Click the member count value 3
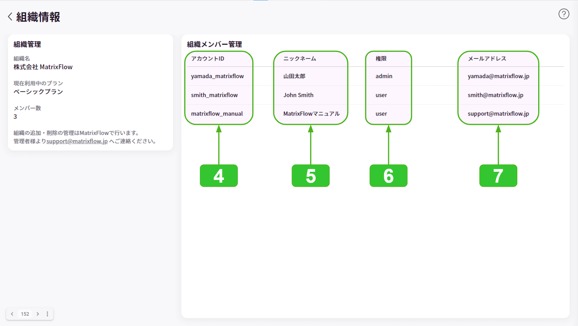The width and height of the screenshot is (578, 326). pyautogui.click(x=15, y=117)
